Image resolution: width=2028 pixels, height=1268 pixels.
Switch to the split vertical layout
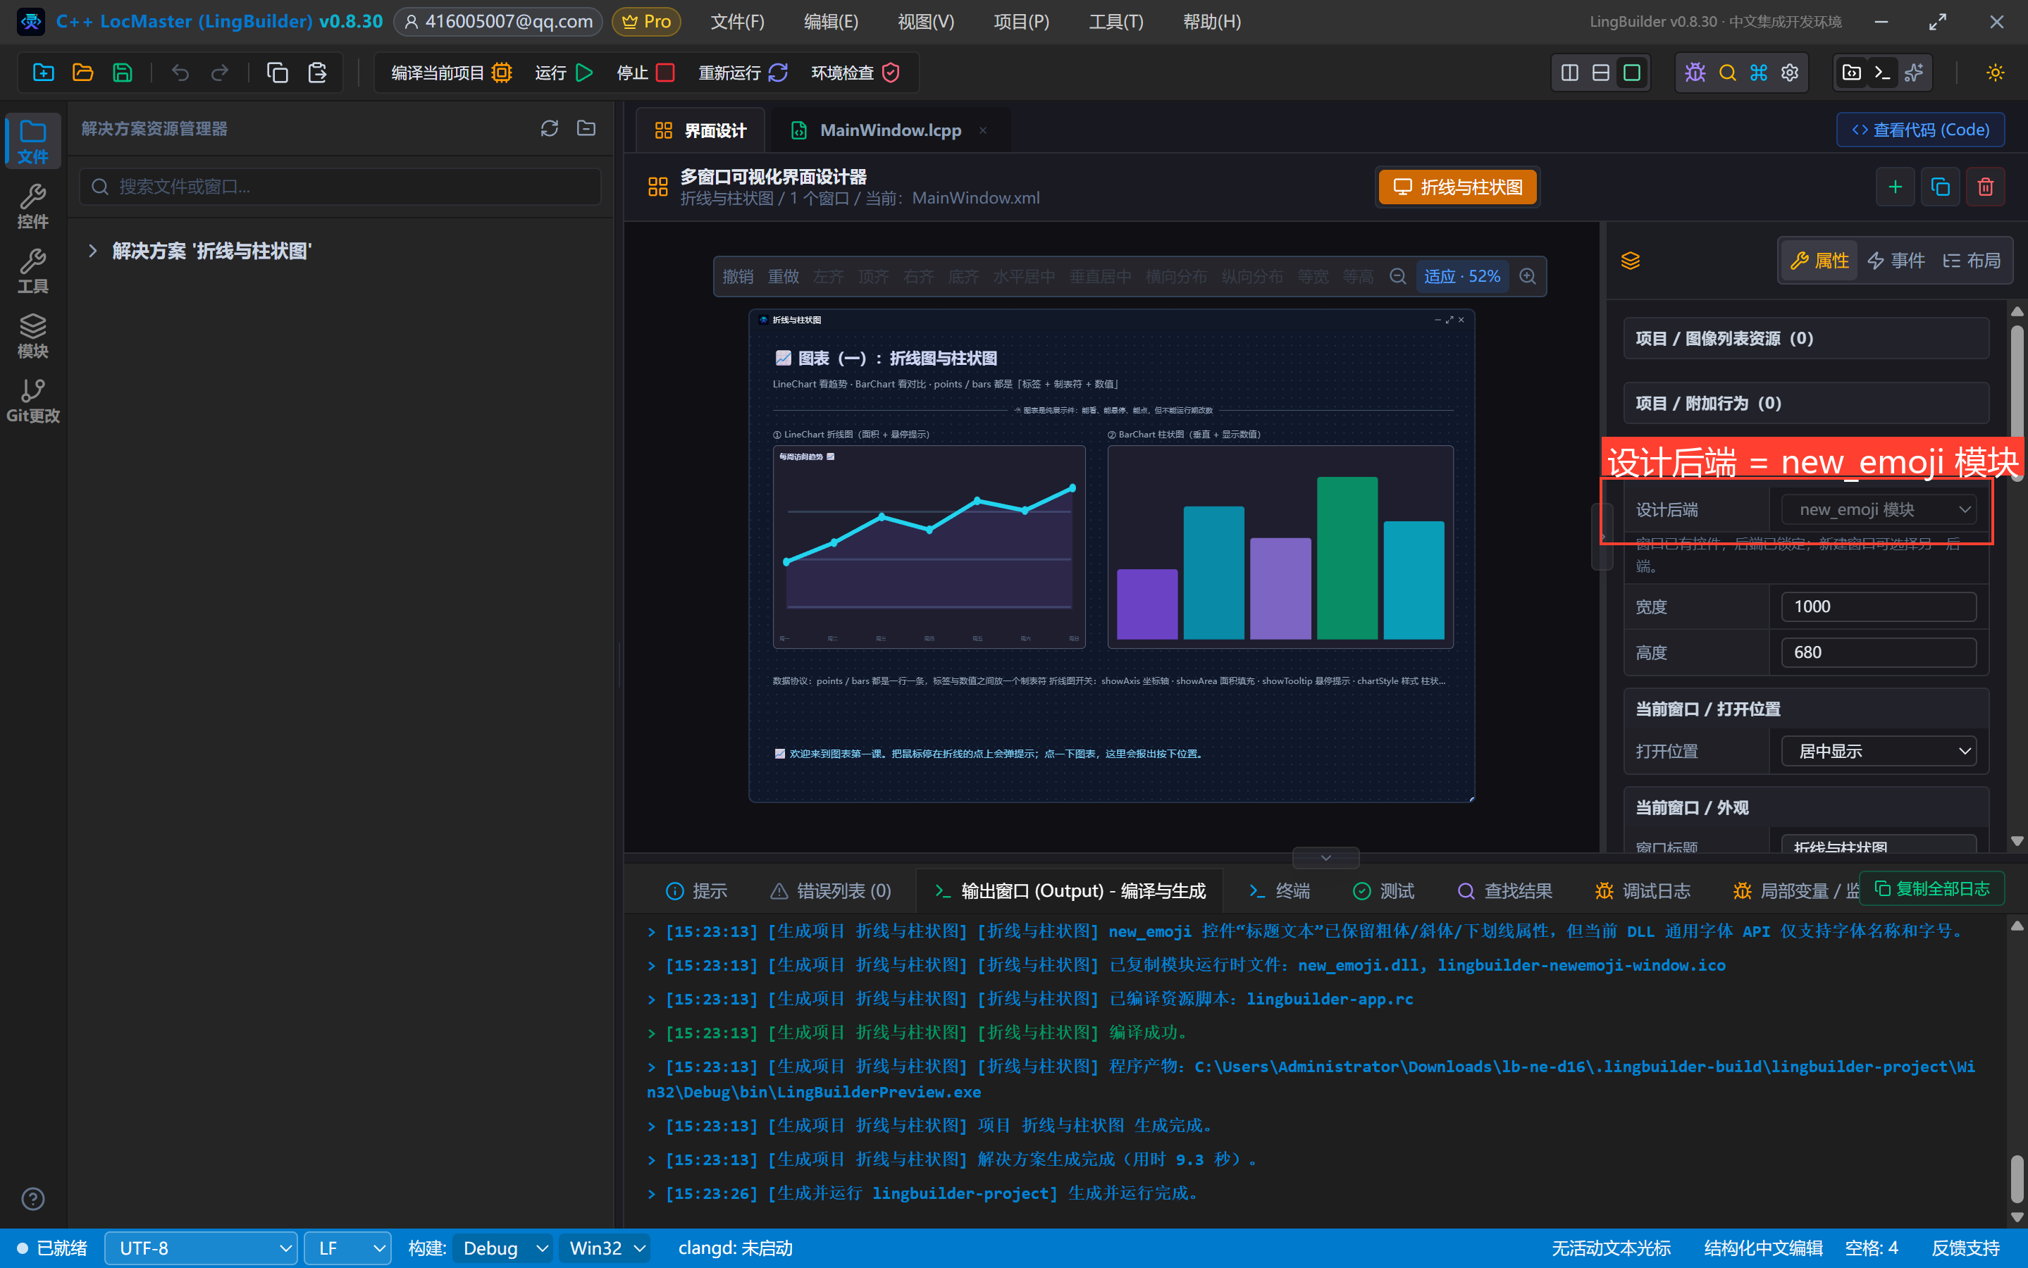click(x=1569, y=73)
